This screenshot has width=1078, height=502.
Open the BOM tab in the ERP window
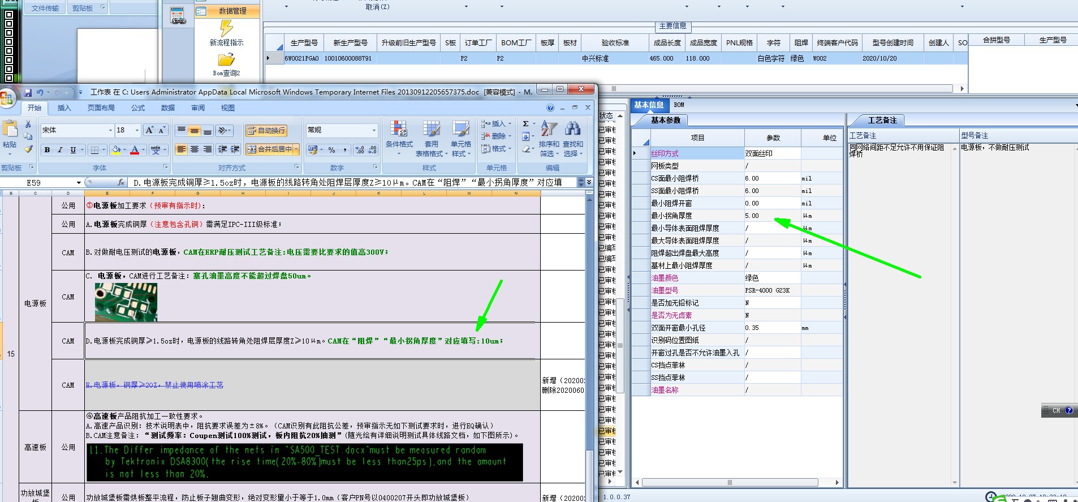pos(679,105)
